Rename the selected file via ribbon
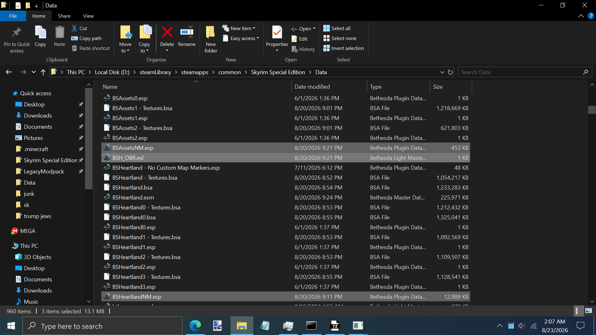 coord(187,37)
